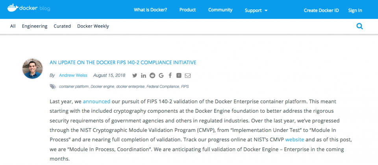Image resolution: width=378 pixels, height=165 pixels.
Task: Open the FIPS tag link
Action: [x=185, y=86]
